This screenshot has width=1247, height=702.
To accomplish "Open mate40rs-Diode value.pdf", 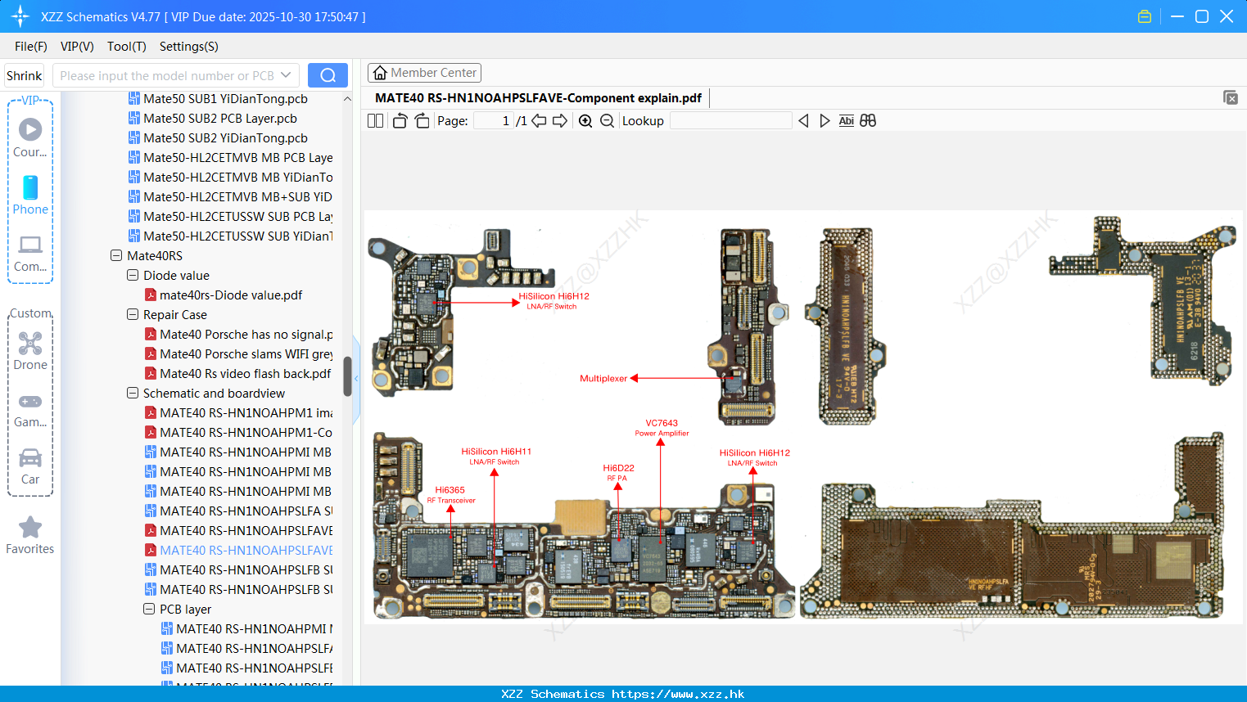I will pyautogui.click(x=224, y=295).
